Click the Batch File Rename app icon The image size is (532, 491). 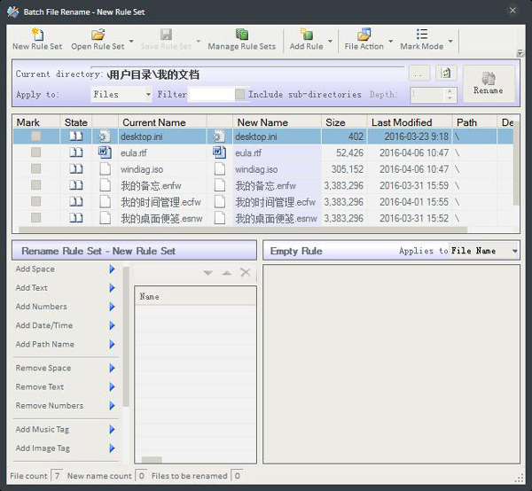(13, 12)
